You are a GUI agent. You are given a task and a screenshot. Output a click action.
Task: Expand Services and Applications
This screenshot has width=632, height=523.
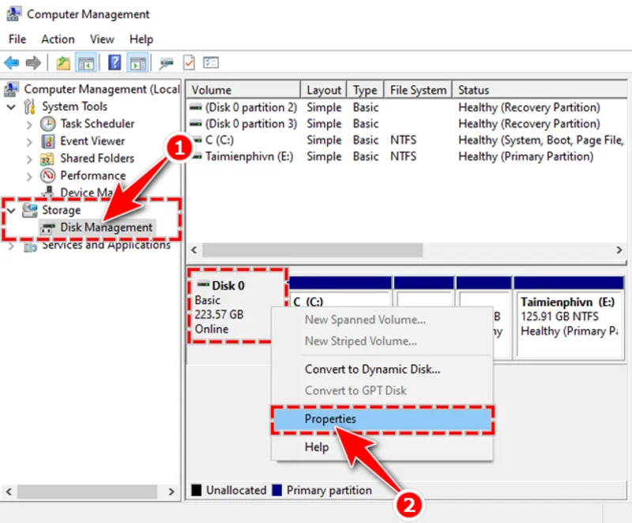point(10,245)
